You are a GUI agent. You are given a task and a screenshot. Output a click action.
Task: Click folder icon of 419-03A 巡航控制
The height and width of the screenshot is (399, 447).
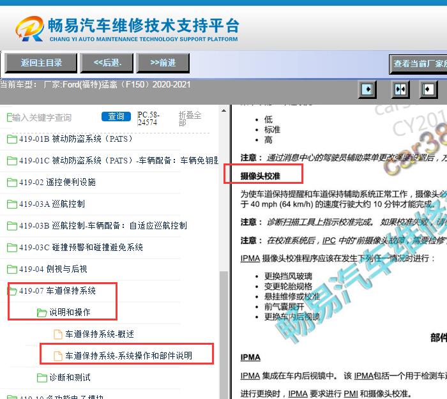11,204
